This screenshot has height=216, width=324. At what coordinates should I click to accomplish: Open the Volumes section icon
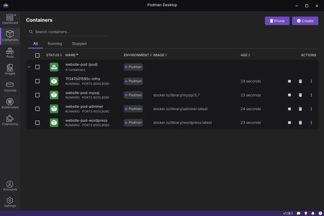click(x=10, y=87)
